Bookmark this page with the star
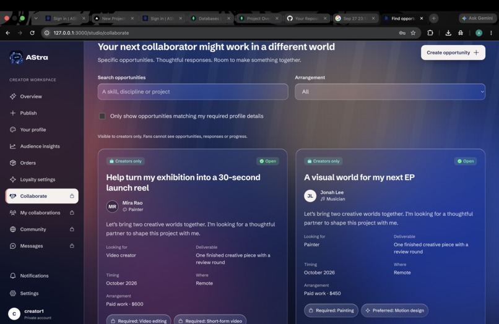The width and height of the screenshot is (499, 324). (413, 33)
